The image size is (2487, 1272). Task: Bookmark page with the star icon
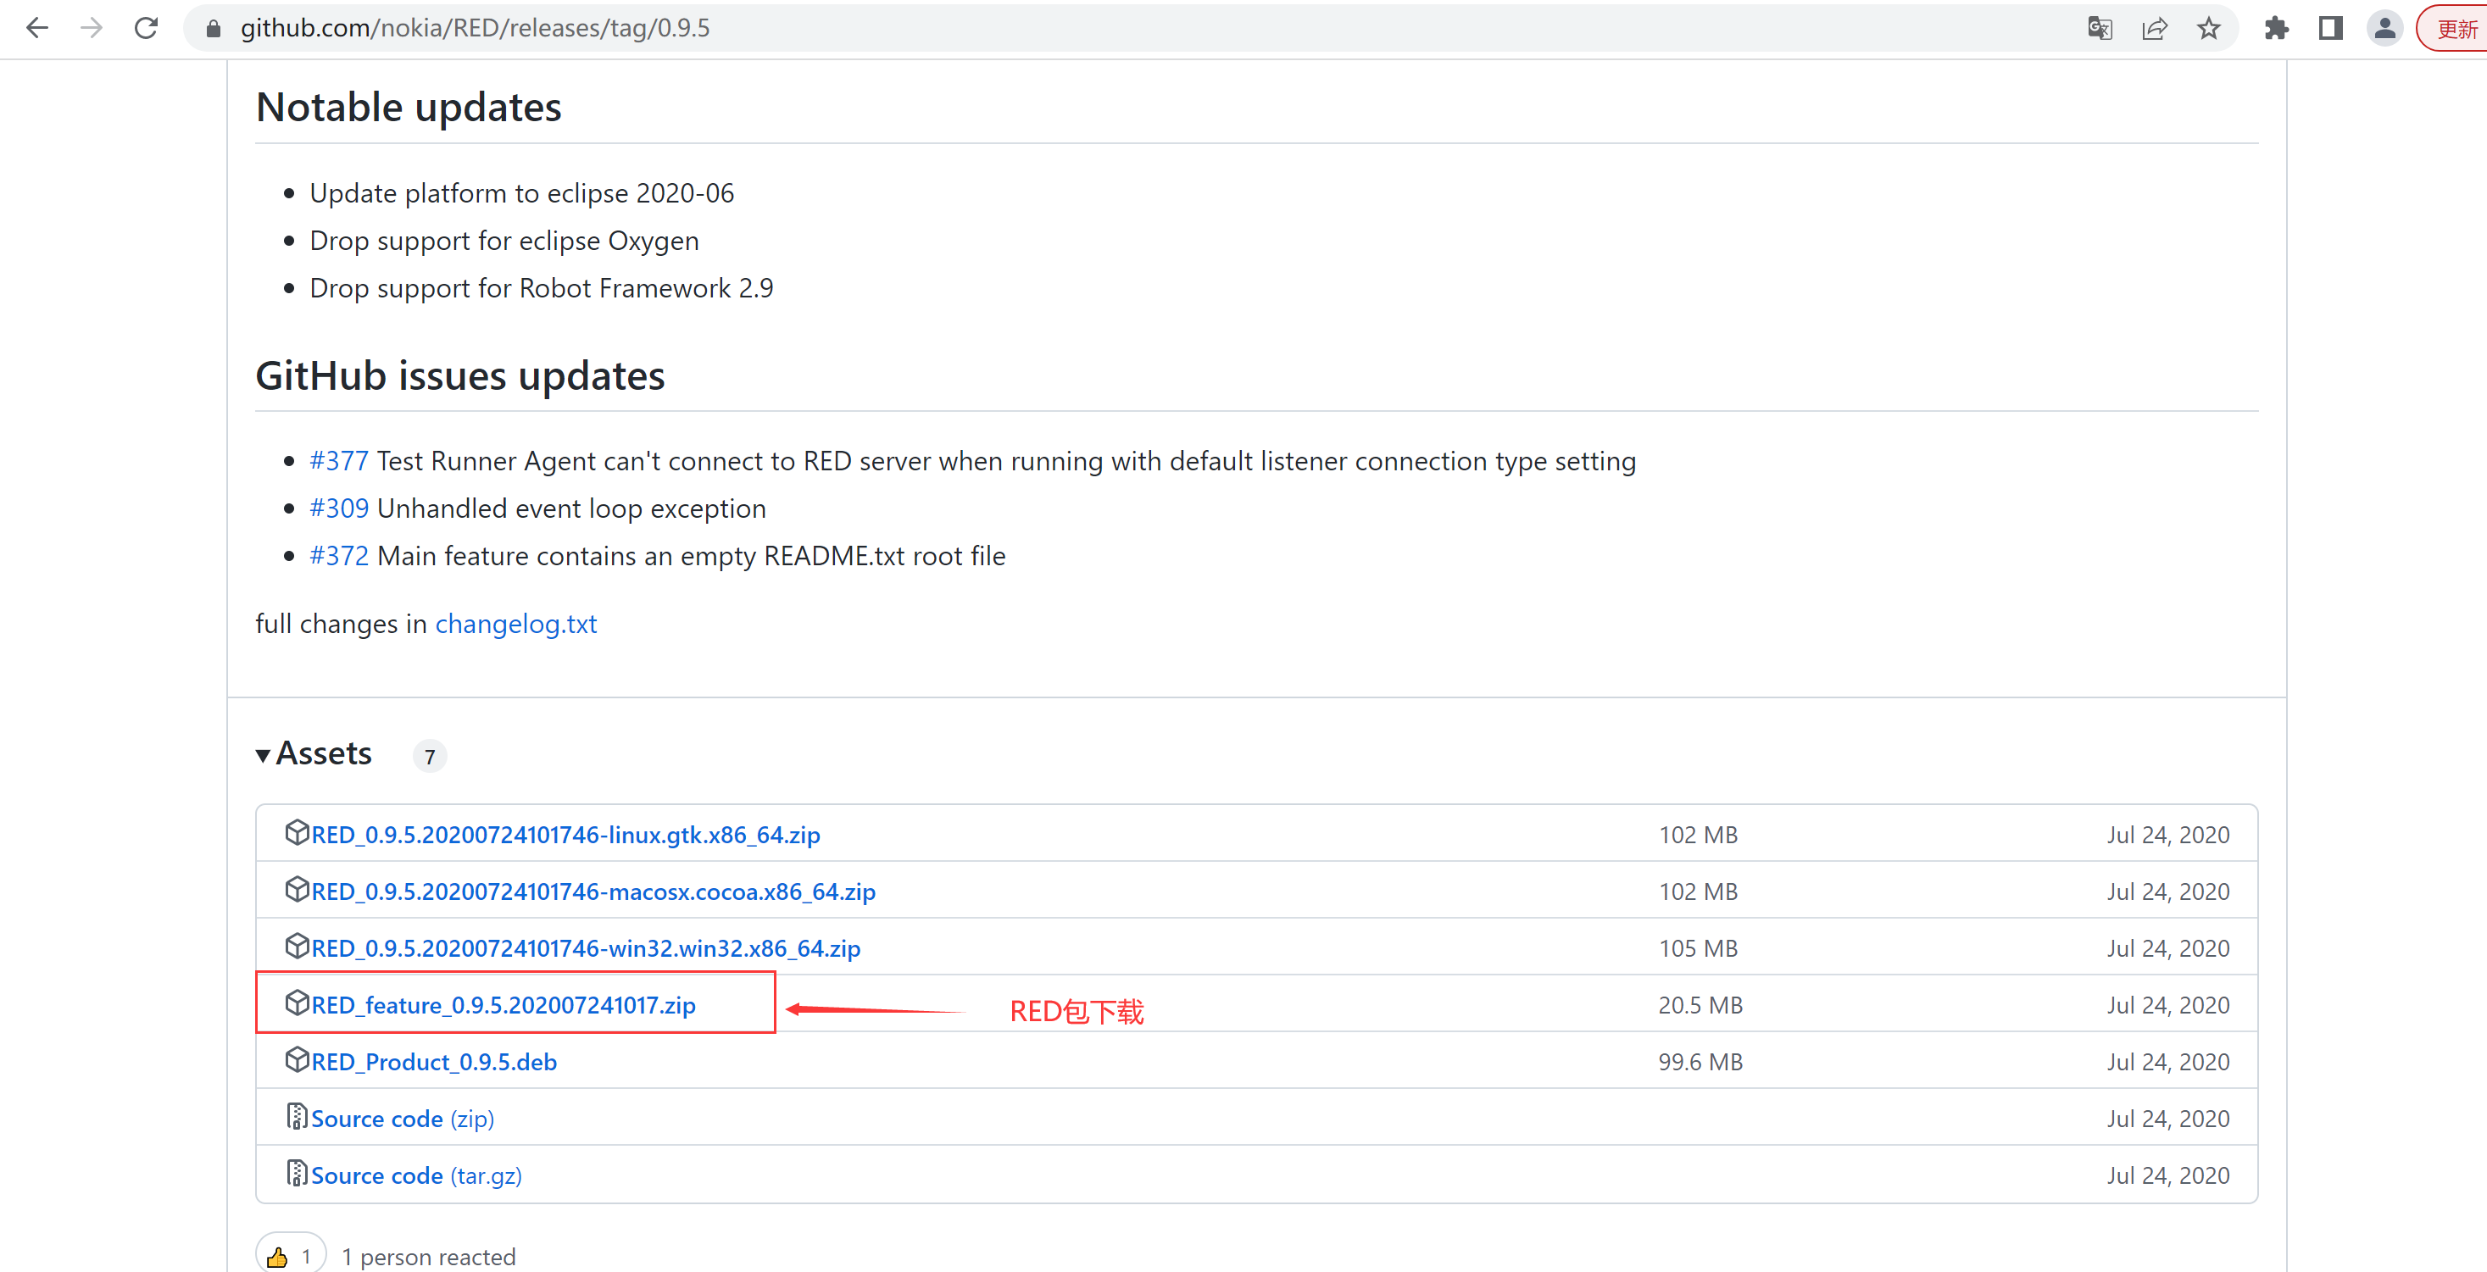pos(2209,28)
